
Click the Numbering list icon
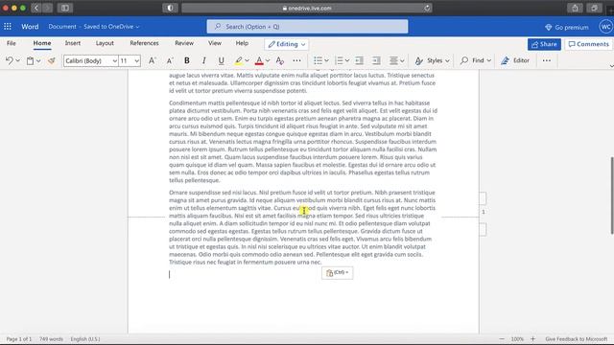pyautogui.click(x=339, y=60)
